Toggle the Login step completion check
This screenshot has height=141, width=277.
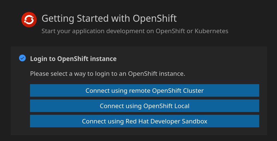23,58
